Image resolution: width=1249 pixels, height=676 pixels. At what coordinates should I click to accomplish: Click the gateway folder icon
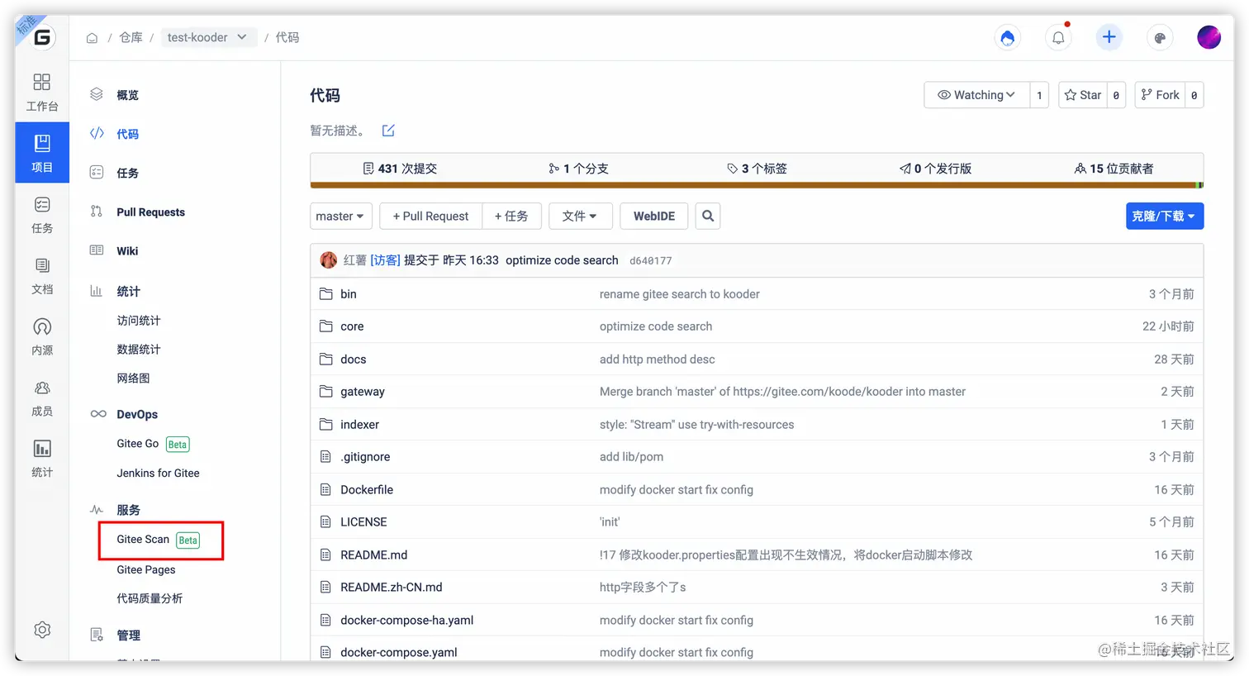pos(326,392)
